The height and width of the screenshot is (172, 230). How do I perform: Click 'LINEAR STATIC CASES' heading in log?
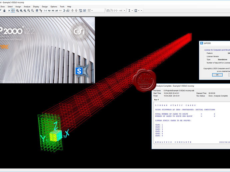pyautogui.click(x=175, y=105)
